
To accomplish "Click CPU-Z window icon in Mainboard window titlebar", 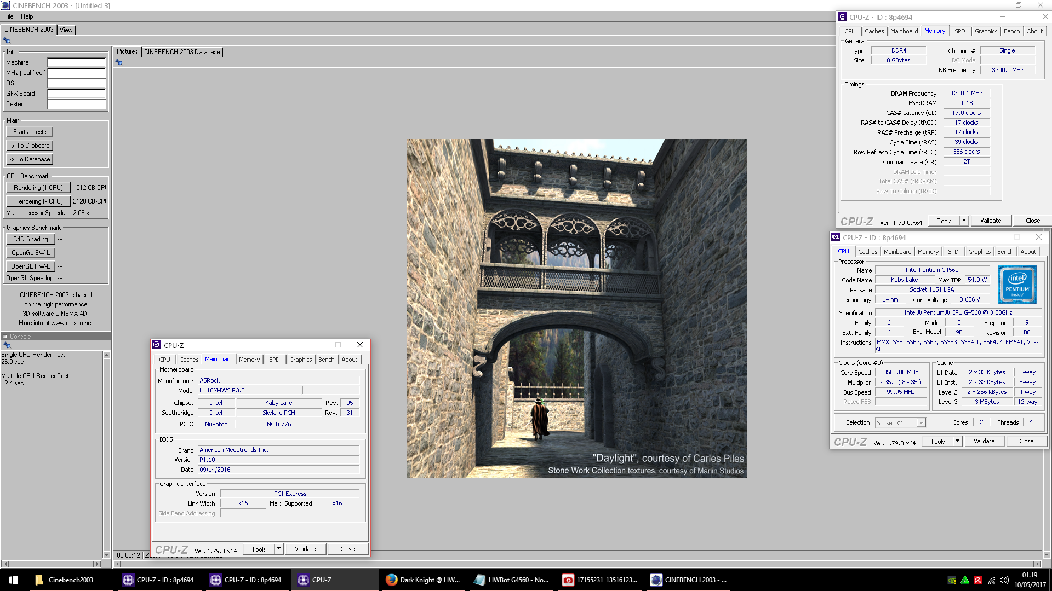I will [x=157, y=345].
